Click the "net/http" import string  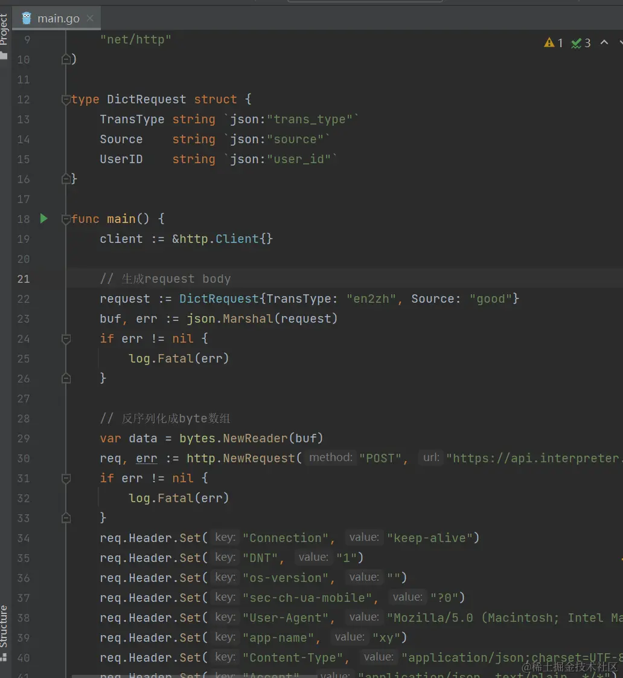pyautogui.click(x=136, y=39)
